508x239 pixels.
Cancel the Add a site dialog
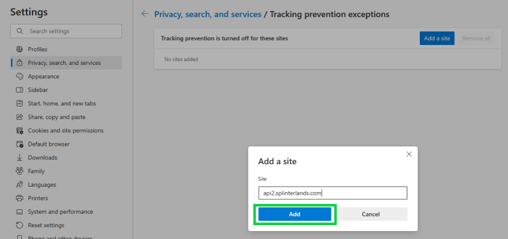click(371, 214)
